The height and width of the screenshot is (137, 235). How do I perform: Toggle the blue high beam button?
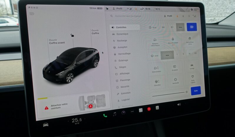coord(192,27)
